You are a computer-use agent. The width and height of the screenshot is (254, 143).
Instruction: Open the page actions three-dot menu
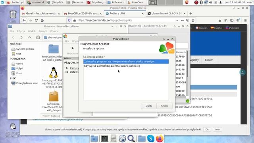coord(183,20)
